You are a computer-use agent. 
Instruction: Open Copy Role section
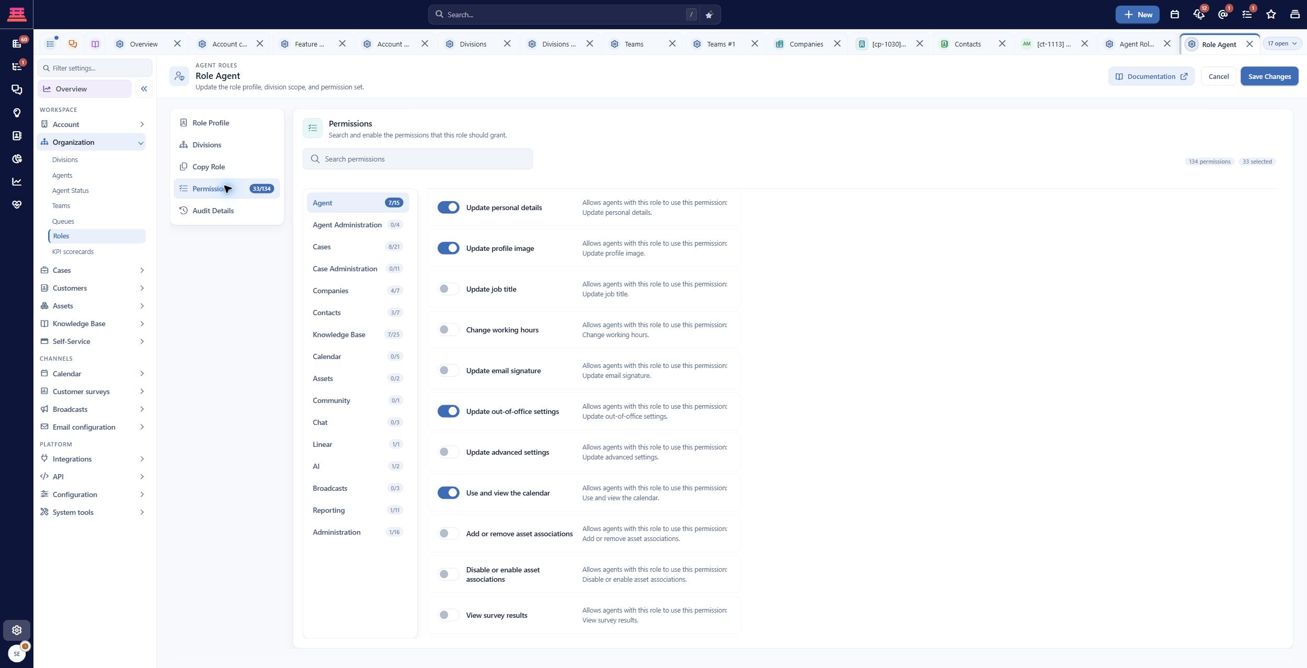tap(227, 167)
